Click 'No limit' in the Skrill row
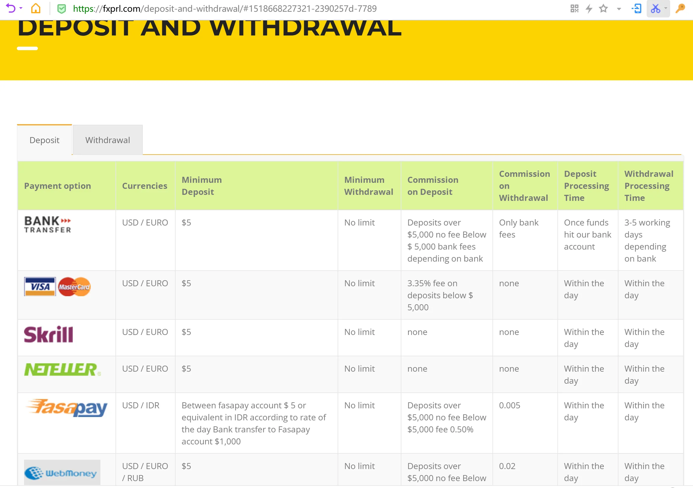 coord(360,332)
